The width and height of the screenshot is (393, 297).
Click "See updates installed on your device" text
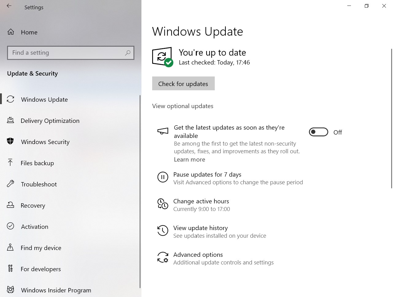click(x=220, y=236)
